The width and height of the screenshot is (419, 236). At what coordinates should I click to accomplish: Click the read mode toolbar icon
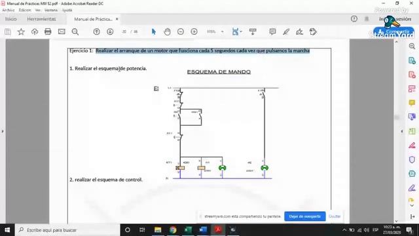(253, 32)
